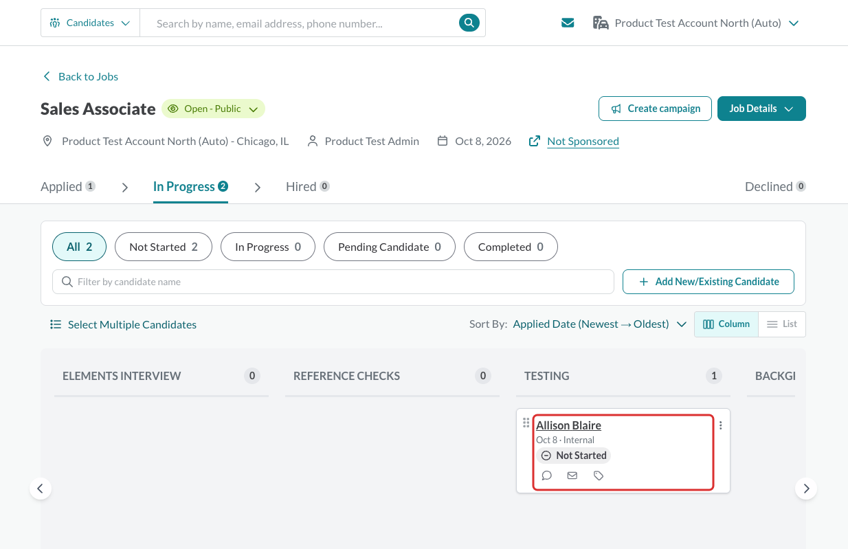Image resolution: width=848 pixels, height=549 pixels.
Task: Click the Filter by candidate name field
Action: [333, 282]
